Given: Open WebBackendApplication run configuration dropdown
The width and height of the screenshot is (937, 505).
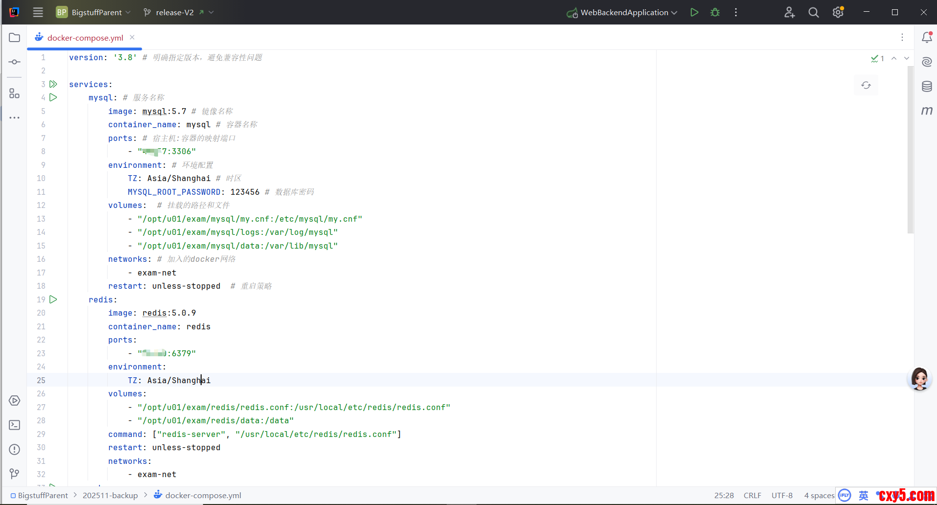Looking at the screenshot, I should pos(622,12).
